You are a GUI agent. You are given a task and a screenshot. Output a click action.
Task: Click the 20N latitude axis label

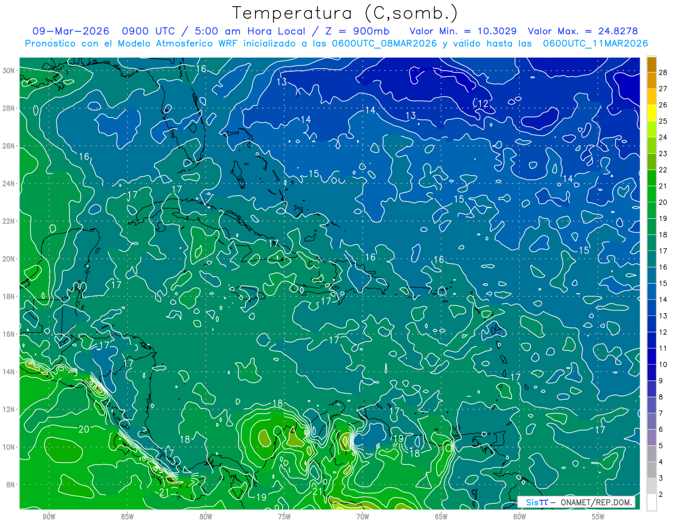click(10, 259)
